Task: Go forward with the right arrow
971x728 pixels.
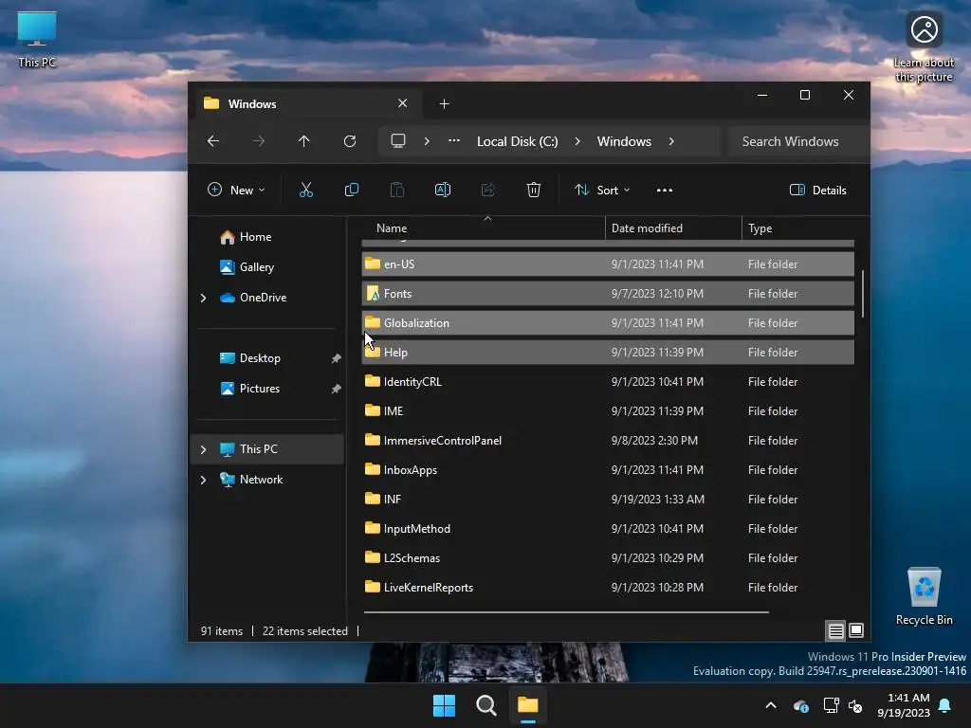Action: coord(259,141)
